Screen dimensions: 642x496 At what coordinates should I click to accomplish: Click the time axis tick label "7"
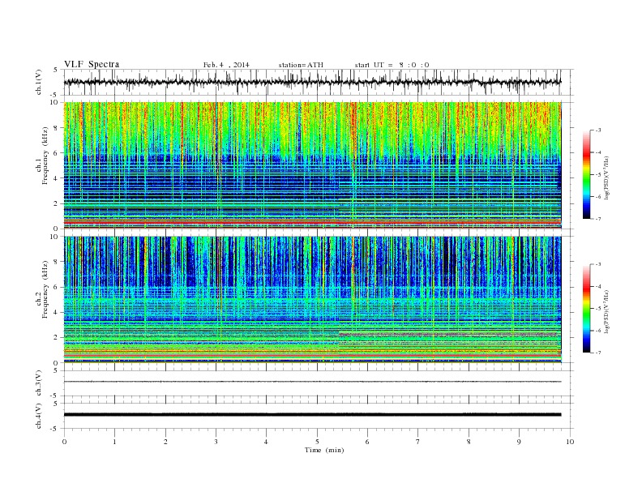point(418,442)
